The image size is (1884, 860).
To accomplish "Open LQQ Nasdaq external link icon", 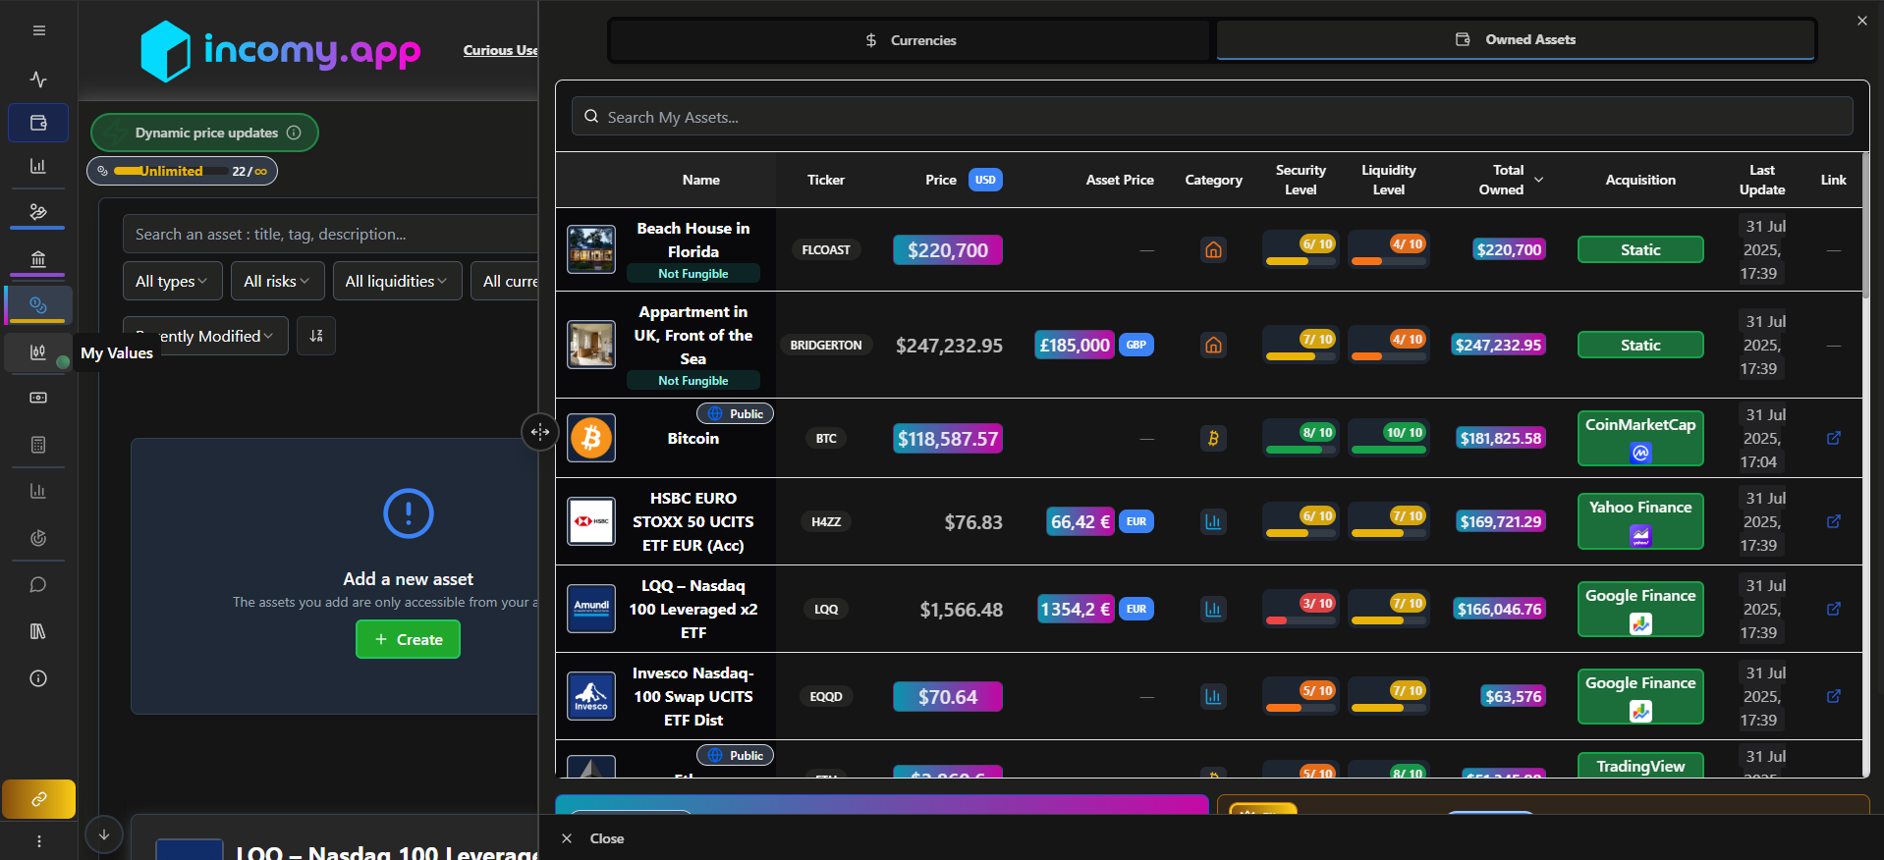I will (1833, 609).
